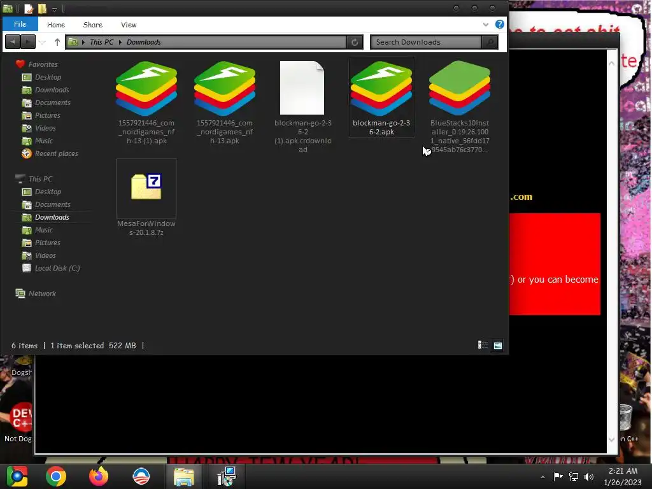Open the installer taskbar icon
This screenshot has width=652, height=489.
coord(227,476)
